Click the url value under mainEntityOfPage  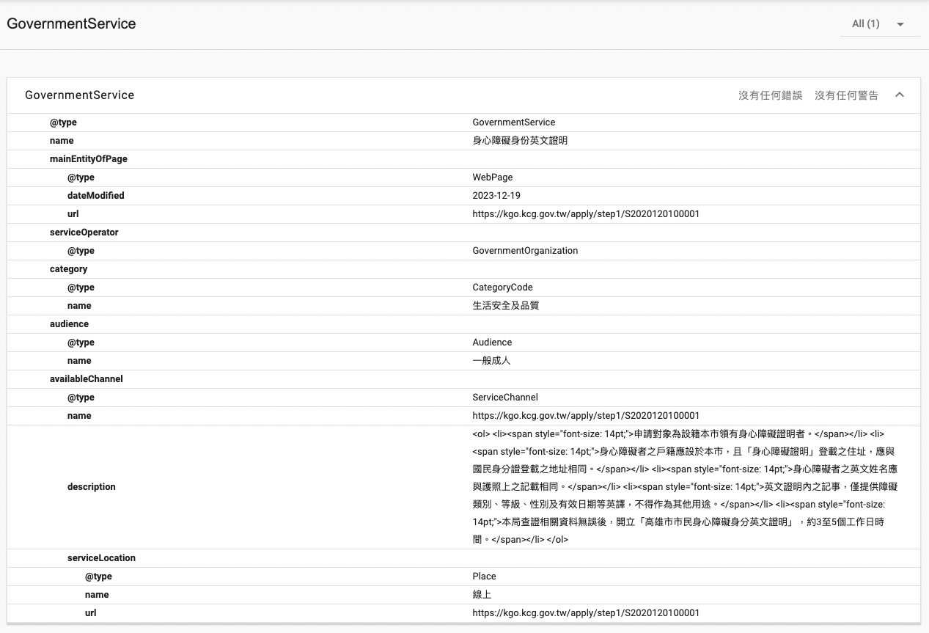click(585, 214)
